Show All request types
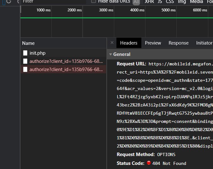Image resolution: width=213 pixels, height=169 pixels. pos(136,2)
